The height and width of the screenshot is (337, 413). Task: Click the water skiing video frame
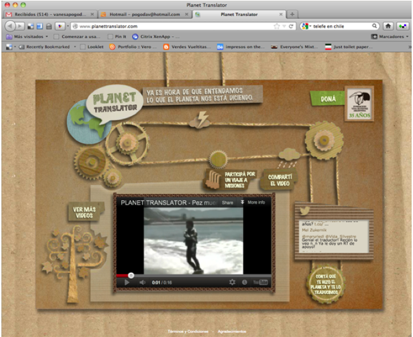pyautogui.click(x=194, y=241)
